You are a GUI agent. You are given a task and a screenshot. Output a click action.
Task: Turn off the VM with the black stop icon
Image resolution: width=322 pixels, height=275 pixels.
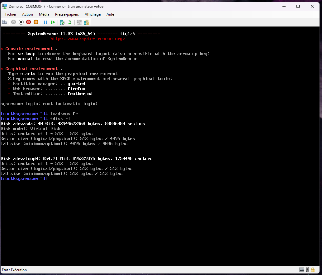click(x=21, y=22)
